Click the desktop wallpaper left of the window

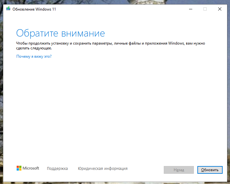coord(2,96)
